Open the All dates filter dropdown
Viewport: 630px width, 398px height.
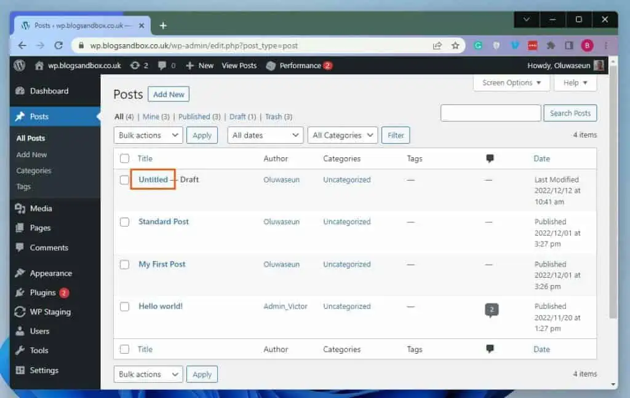click(x=265, y=135)
